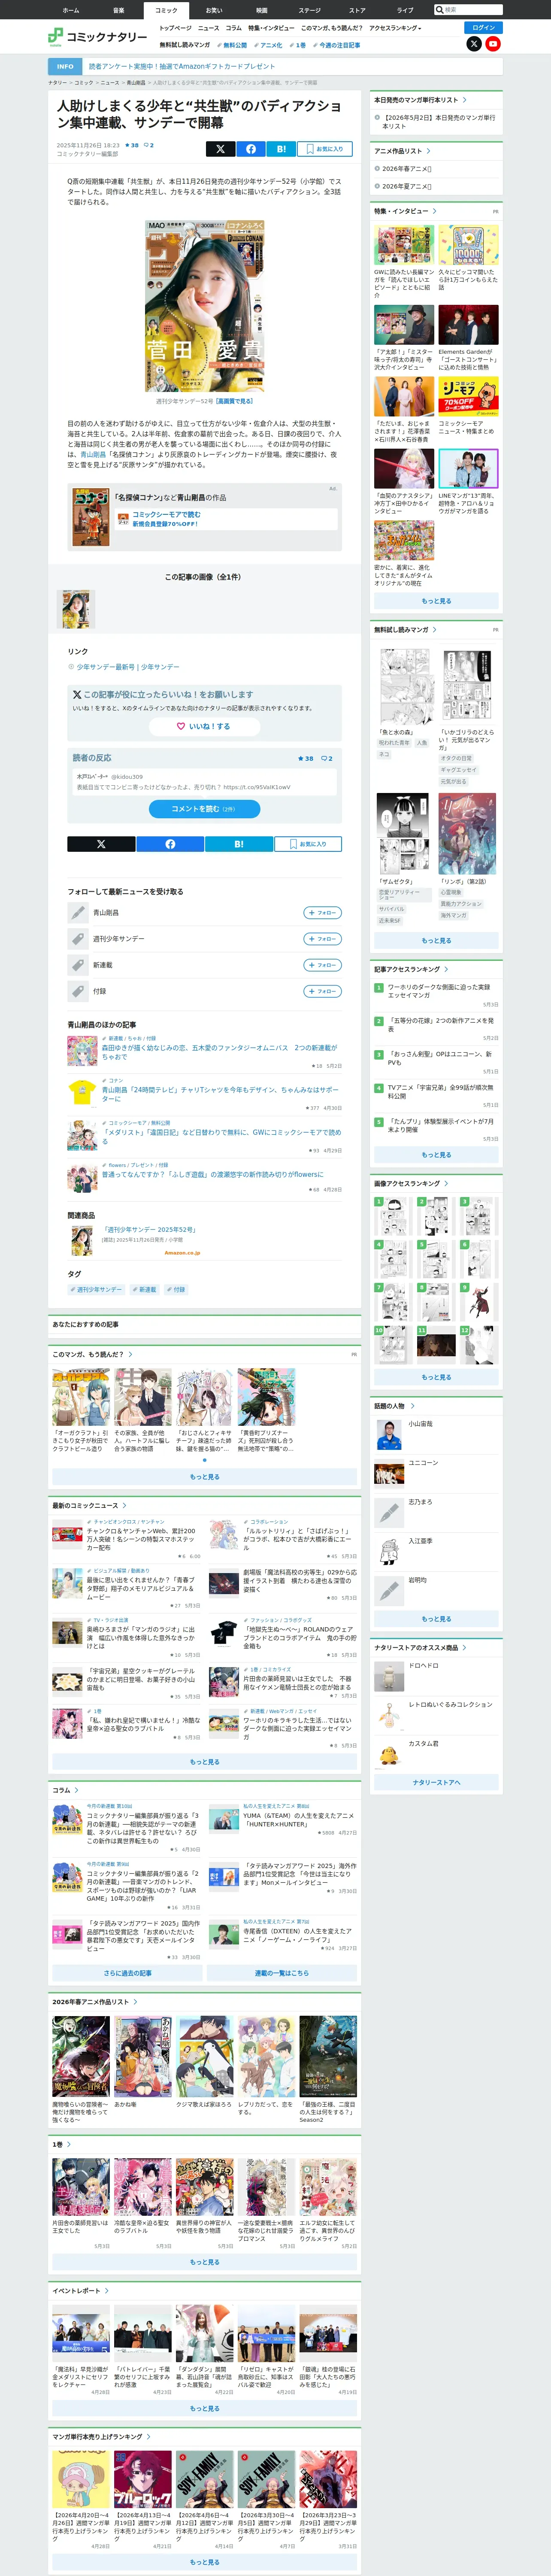
Task: Switch to the 映画 tab in top bar
Action: click(262, 10)
